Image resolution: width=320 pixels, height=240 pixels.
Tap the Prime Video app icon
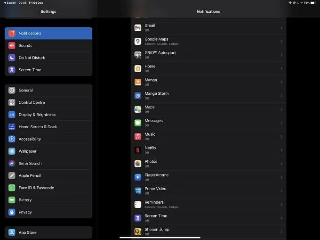[138, 191]
